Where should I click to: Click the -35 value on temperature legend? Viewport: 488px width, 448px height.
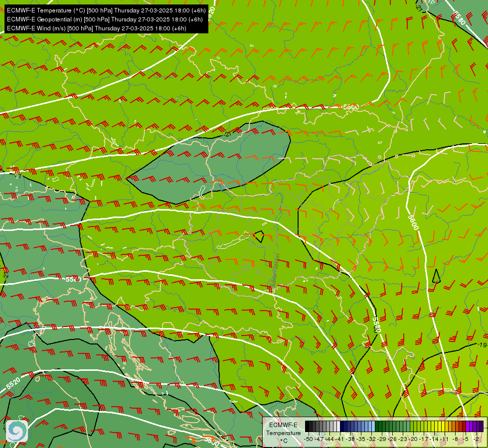point(361,439)
